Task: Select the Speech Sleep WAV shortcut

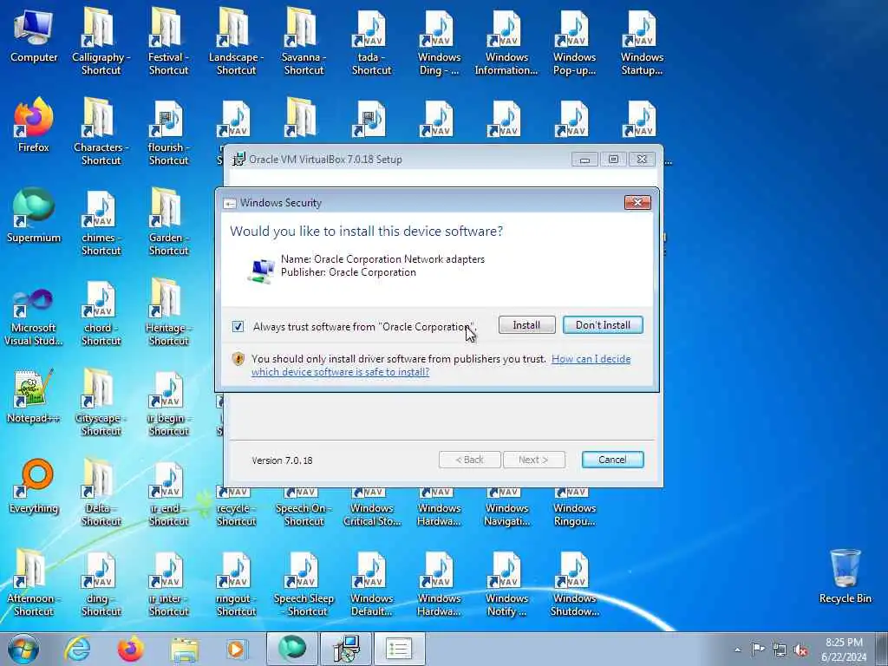Action: [x=304, y=584]
